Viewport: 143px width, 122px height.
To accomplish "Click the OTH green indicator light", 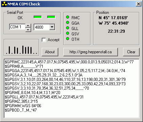I will point(67,39).
